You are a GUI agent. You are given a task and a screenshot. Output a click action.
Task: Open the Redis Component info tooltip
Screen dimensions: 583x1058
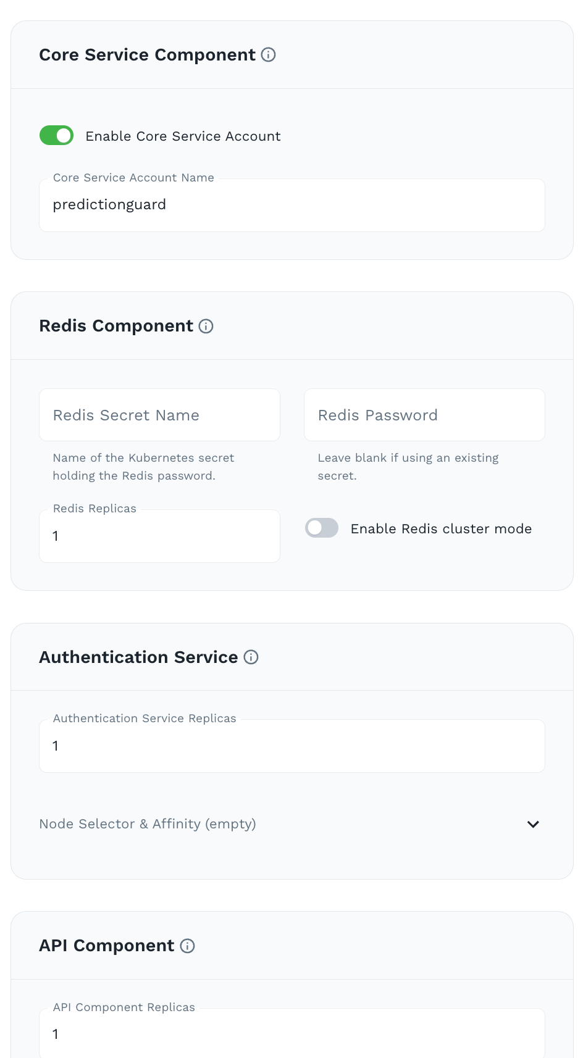tap(207, 327)
